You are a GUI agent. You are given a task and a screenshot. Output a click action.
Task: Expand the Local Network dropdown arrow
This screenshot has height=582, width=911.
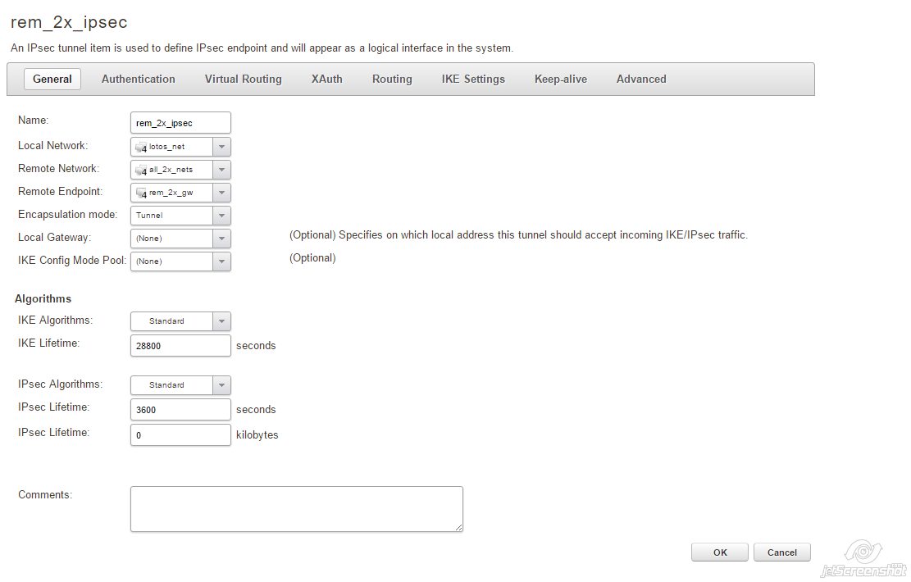[x=221, y=147]
